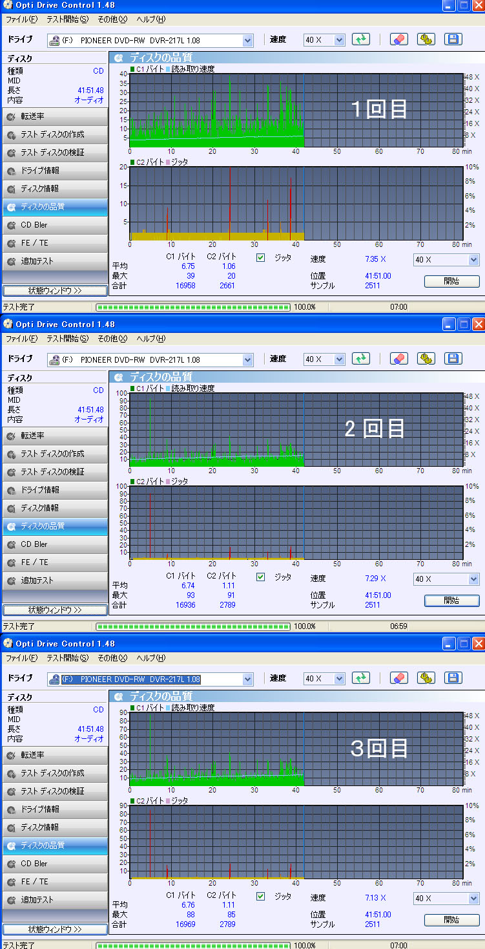Toggle the ジッタ checkbox in the 2回目 window
Viewport: 485px width, 949px height.
pyautogui.click(x=261, y=577)
